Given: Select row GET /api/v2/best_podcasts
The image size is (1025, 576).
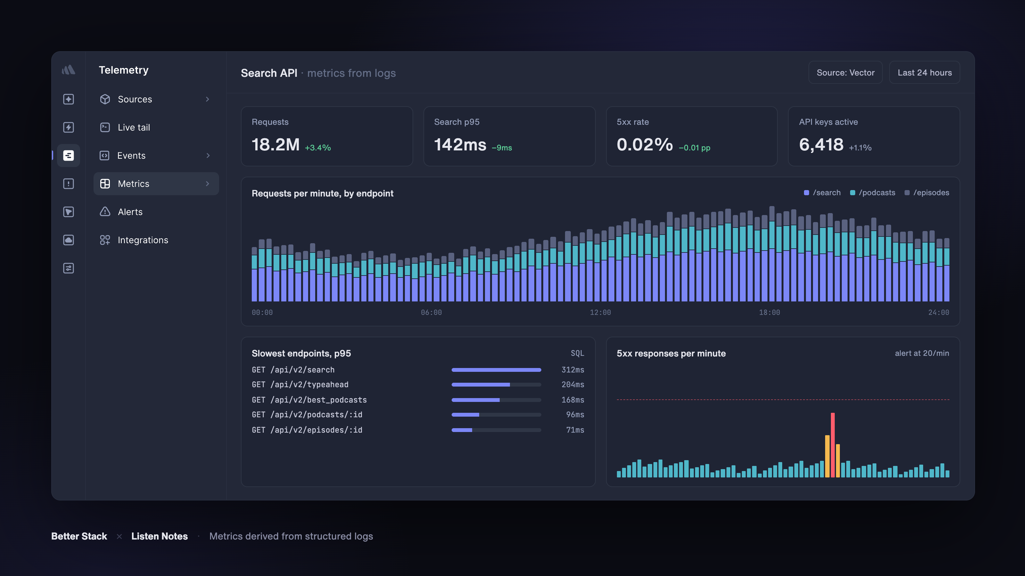Looking at the screenshot, I should [x=418, y=400].
